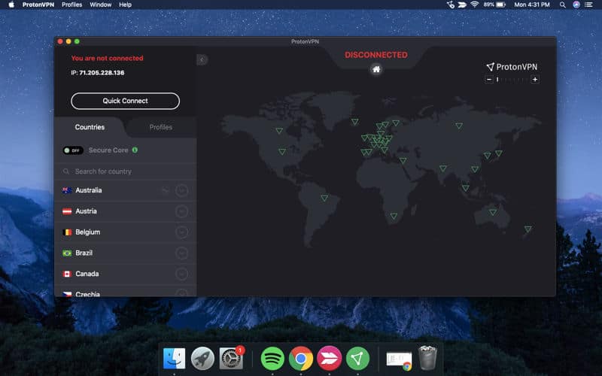Click the South Africa server marker
Screen dimensions: 602x376
[x=394, y=216]
